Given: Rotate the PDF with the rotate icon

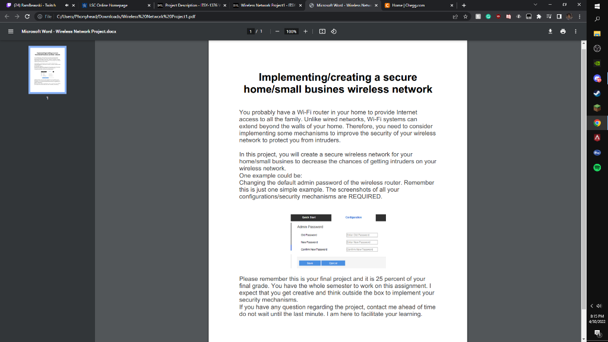Looking at the screenshot, I should pyautogui.click(x=334, y=32).
